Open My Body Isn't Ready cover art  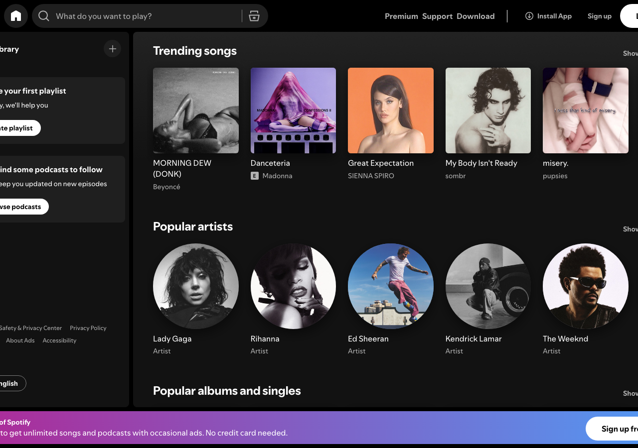(x=488, y=111)
